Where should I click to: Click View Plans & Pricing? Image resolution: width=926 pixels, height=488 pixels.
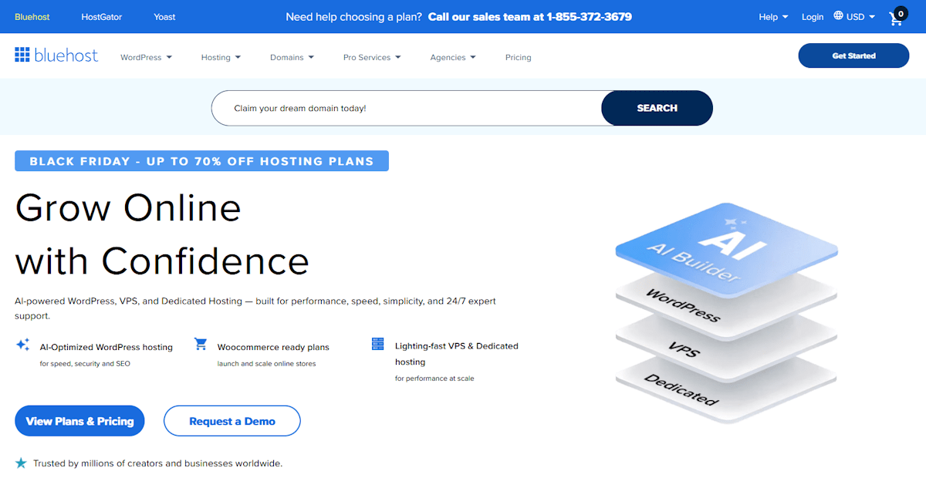[x=79, y=421]
